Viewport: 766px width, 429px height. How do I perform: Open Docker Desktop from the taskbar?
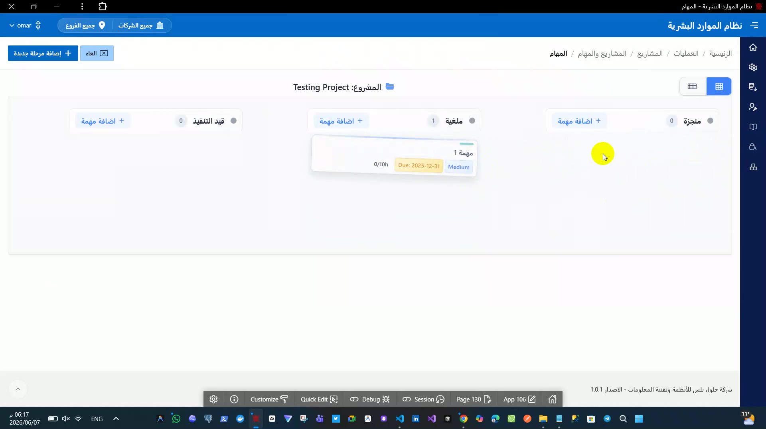(x=240, y=419)
